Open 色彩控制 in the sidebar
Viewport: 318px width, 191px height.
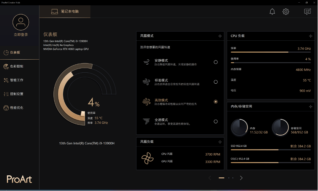(16, 66)
